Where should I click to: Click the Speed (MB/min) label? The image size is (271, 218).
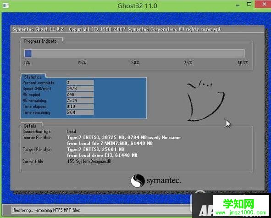tap(37, 89)
